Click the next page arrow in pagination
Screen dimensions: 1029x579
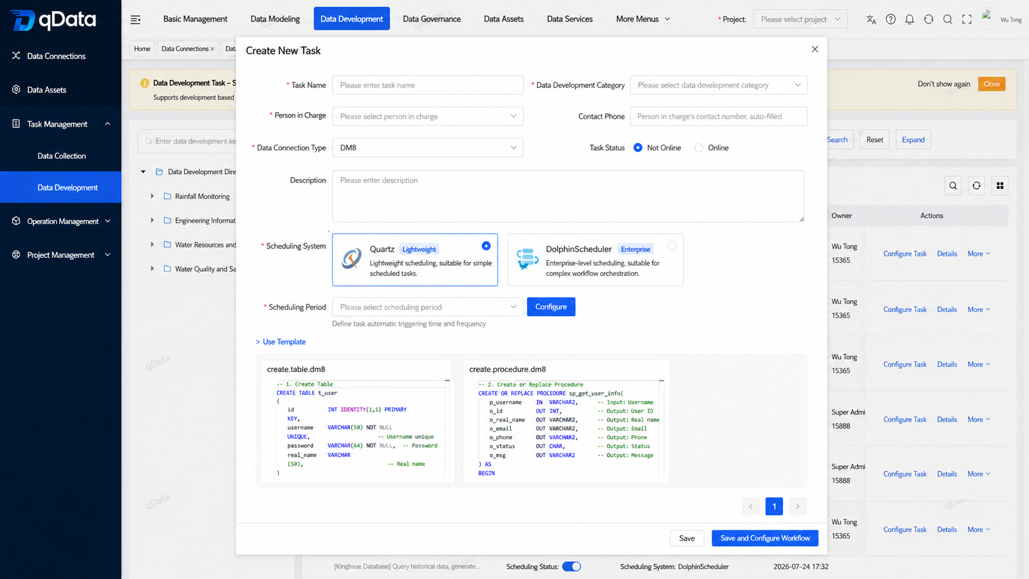pos(798,506)
